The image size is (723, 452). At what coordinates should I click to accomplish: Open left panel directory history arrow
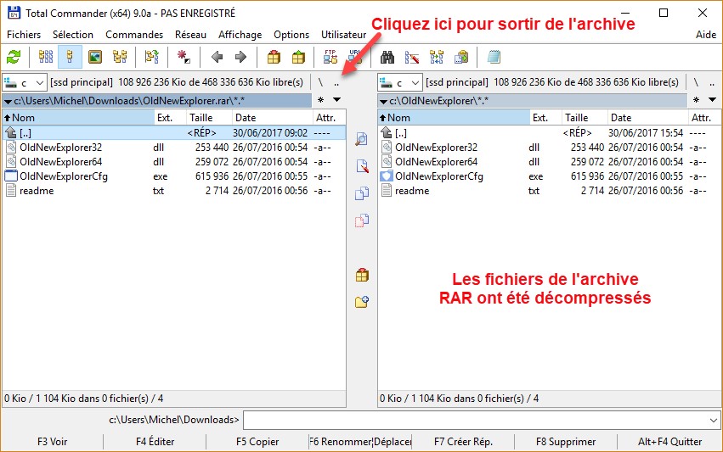[x=337, y=100]
